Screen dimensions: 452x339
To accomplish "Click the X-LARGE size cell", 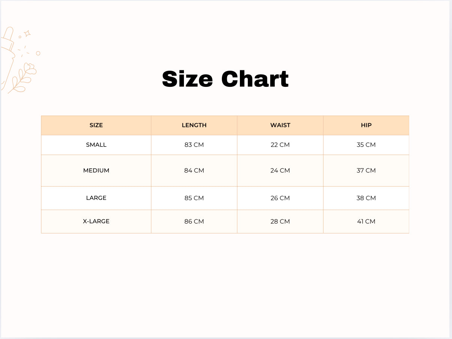I will pyautogui.click(x=96, y=221).
